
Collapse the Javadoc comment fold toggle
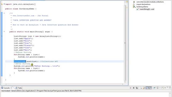click(4, 13)
